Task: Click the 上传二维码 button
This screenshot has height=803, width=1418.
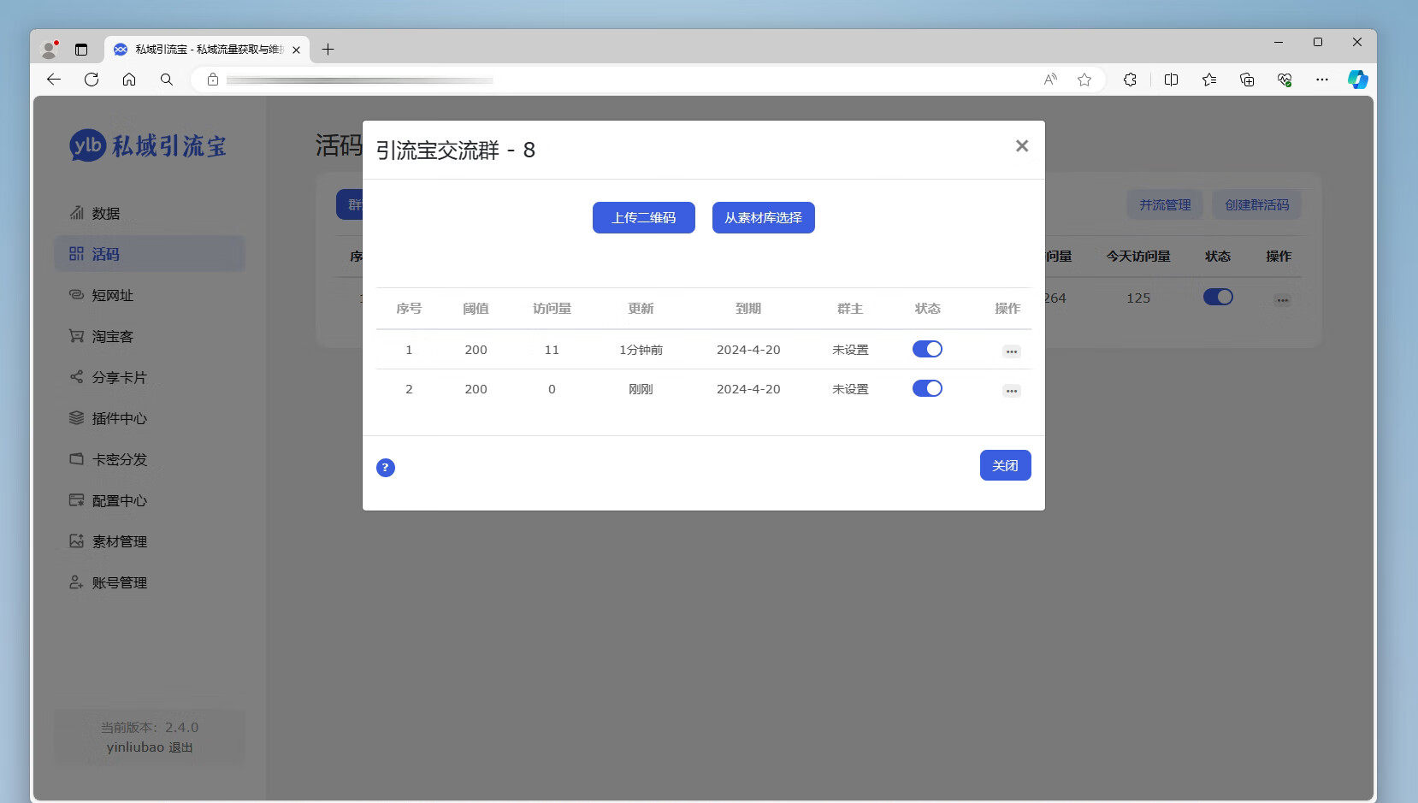Action: click(643, 217)
